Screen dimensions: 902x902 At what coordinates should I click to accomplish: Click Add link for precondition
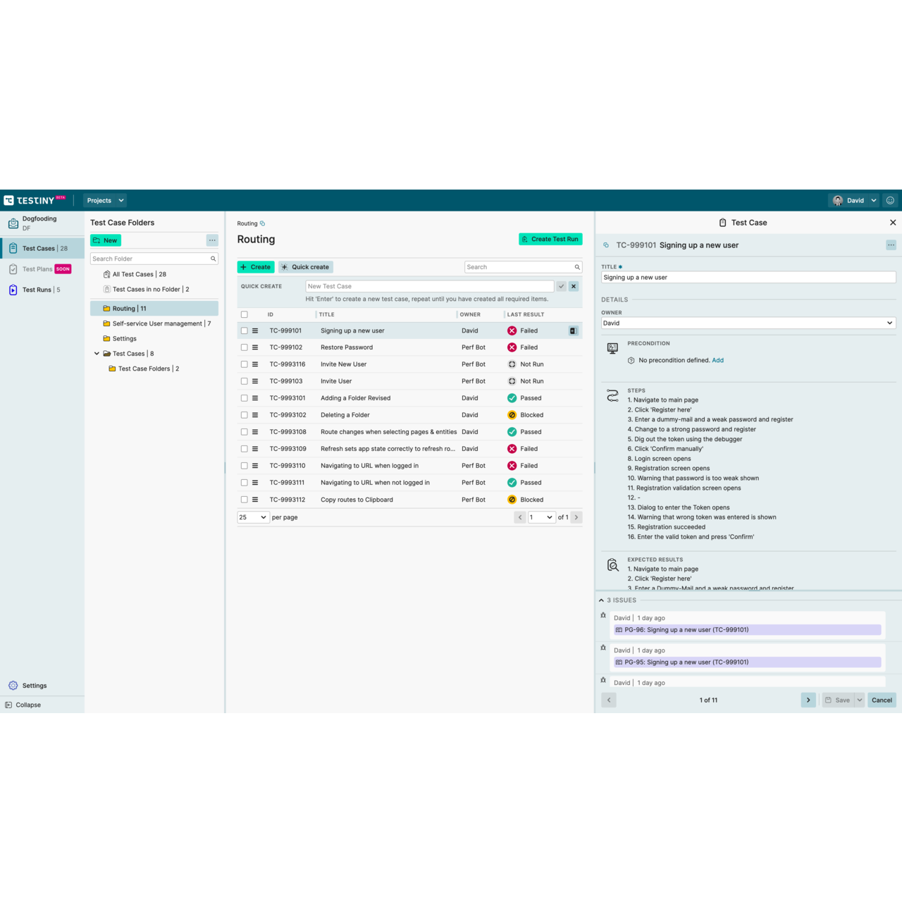pos(717,360)
